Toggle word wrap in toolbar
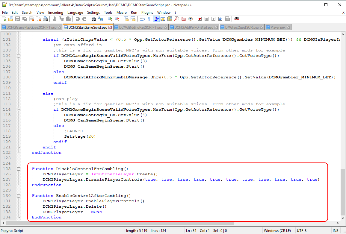 point(142,19)
